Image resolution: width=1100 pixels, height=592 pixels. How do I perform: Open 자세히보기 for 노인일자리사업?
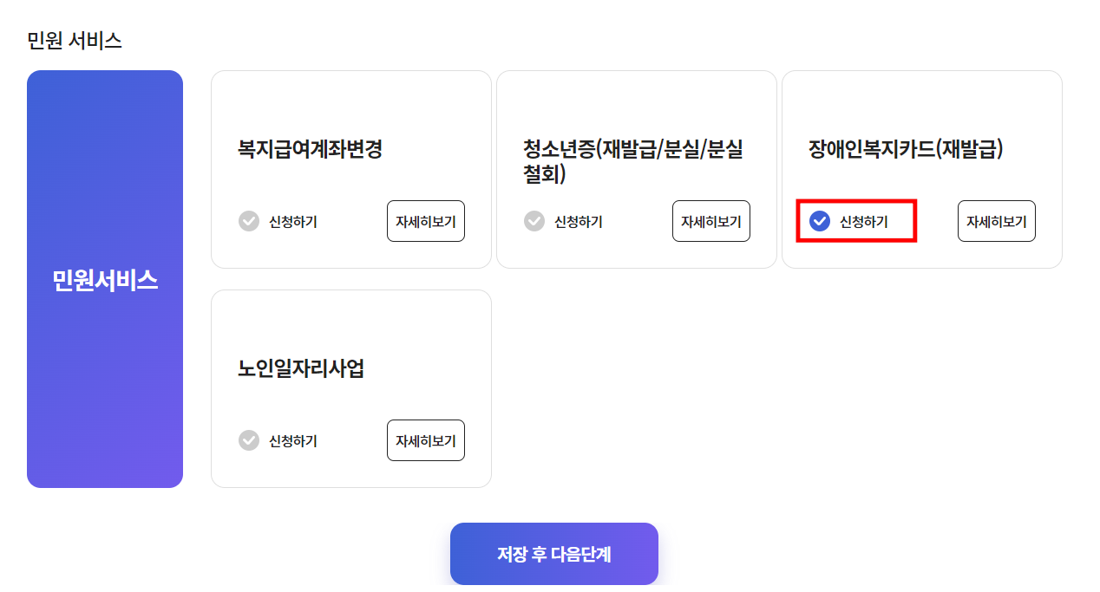coord(425,440)
